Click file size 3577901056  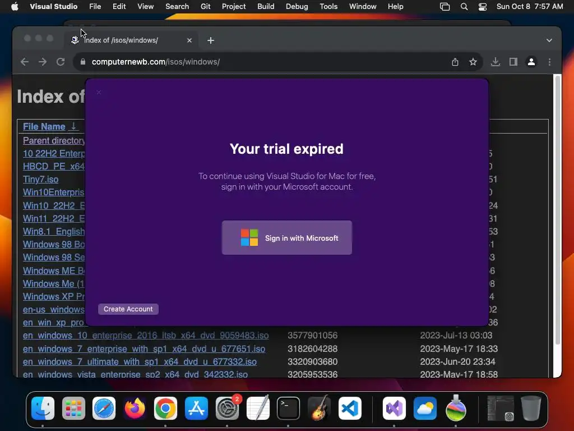(312, 336)
